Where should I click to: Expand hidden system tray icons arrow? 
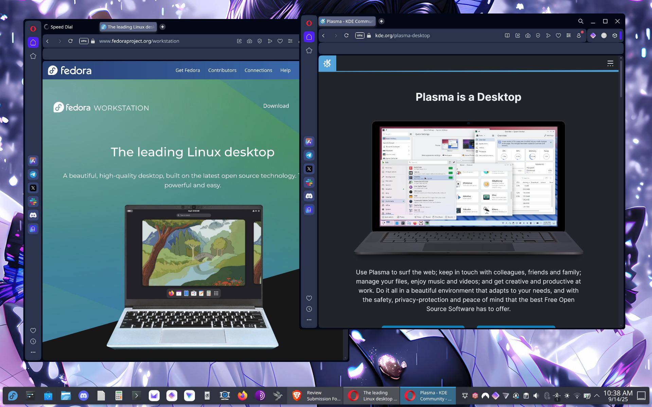click(x=597, y=395)
